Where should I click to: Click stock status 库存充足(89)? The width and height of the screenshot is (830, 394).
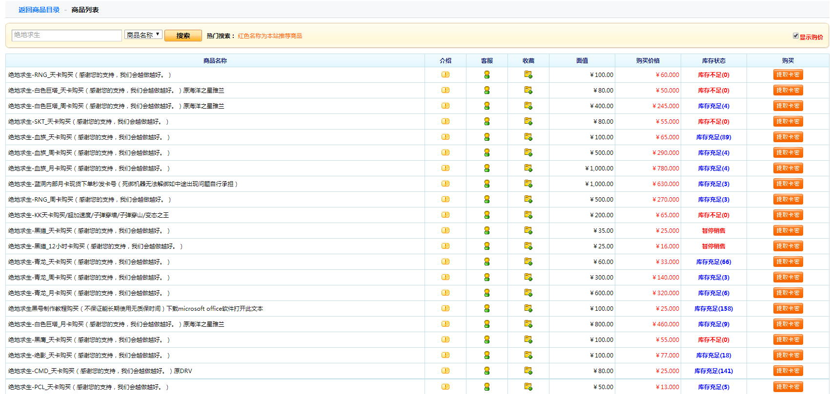[x=714, y=137]
